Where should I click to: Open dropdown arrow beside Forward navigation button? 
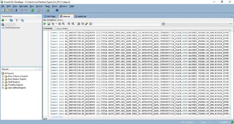click(x=42, y=10)
